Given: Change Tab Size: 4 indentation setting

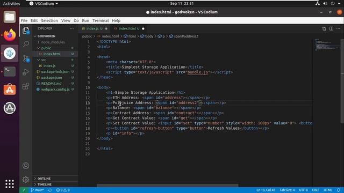Looking at the screenshot, I should (x=287, y=190).
